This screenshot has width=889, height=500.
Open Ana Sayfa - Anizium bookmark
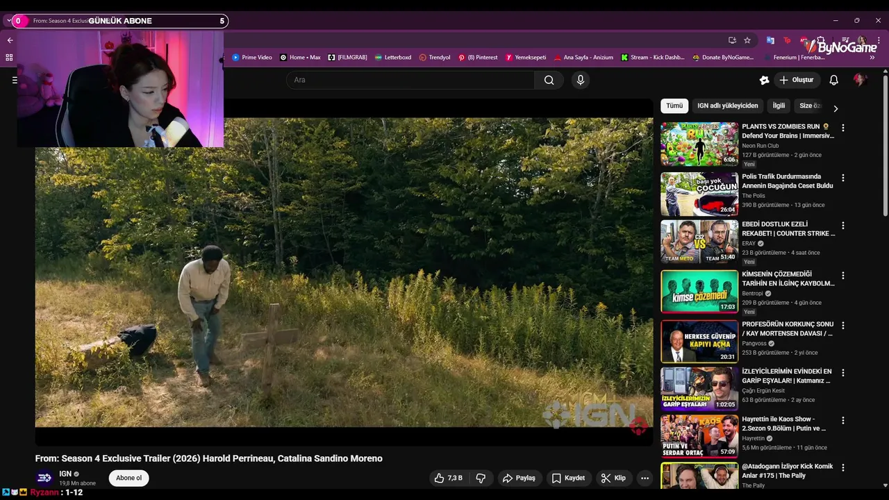583,58
